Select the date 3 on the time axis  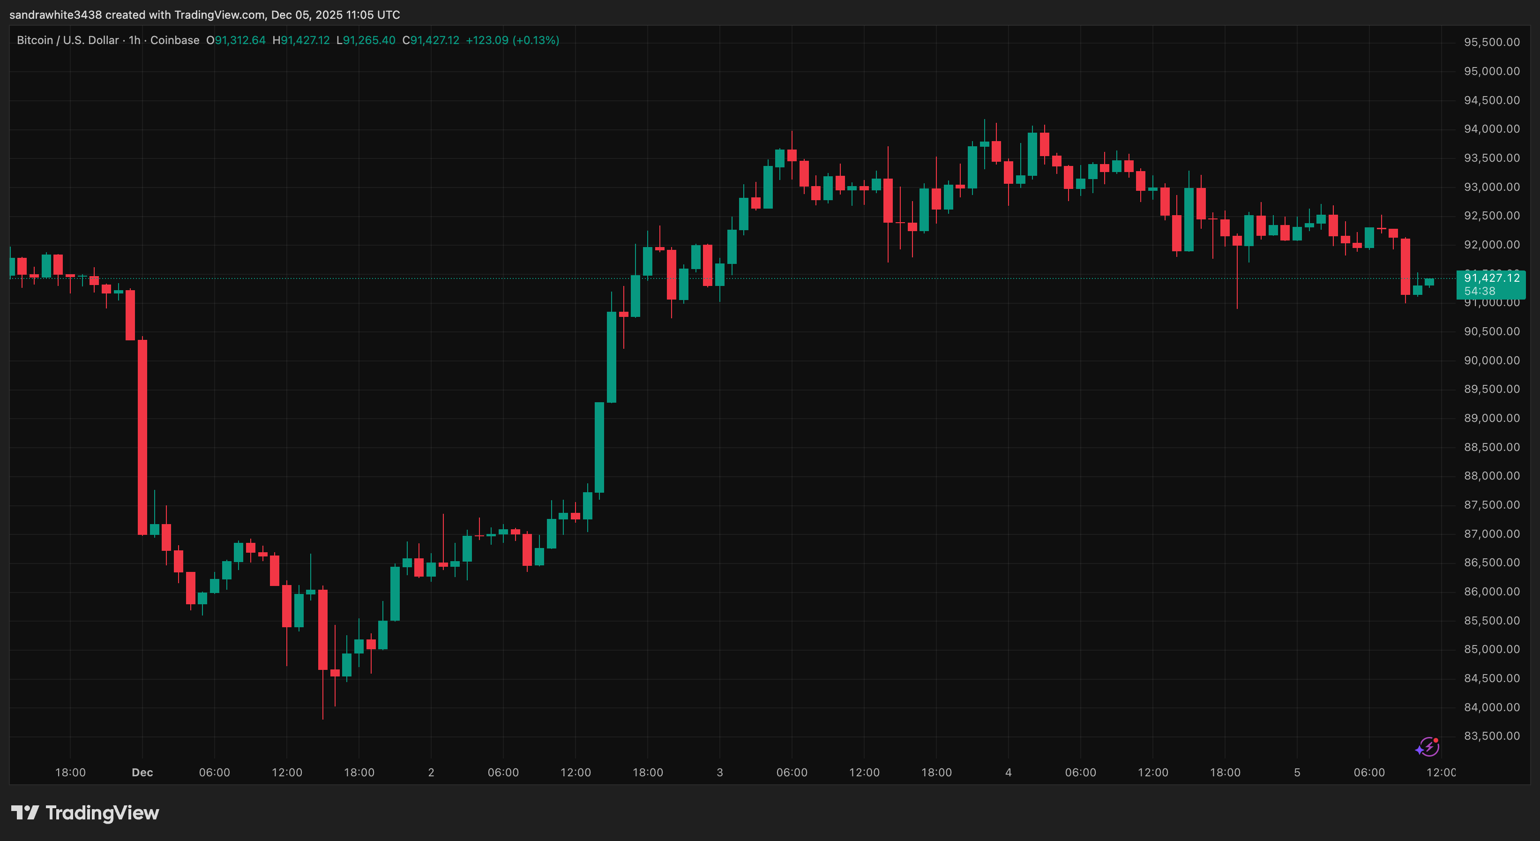coord(719,772)
